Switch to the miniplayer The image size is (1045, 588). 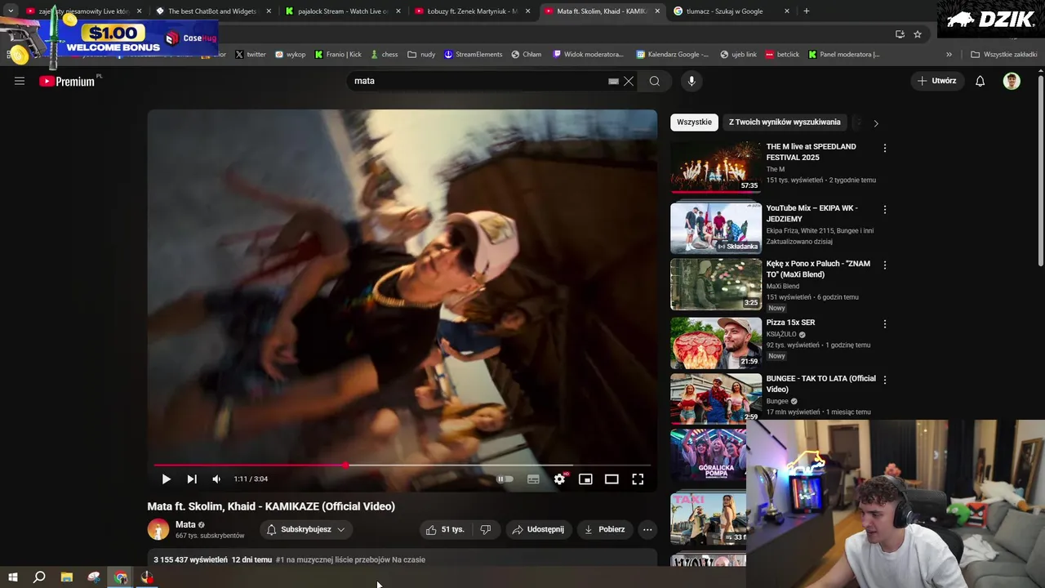click(x=585, y=479)
